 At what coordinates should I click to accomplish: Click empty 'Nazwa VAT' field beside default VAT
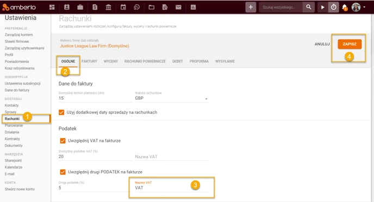[172, 157]
